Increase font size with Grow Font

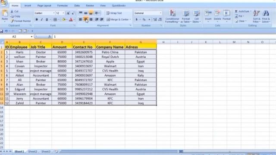pyautogui.click(x=68, y=13)
